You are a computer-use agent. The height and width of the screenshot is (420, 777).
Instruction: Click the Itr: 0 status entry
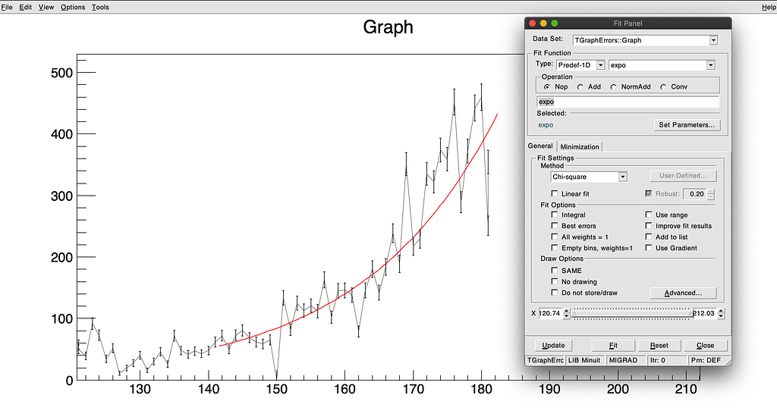click(x=667, y=361)
